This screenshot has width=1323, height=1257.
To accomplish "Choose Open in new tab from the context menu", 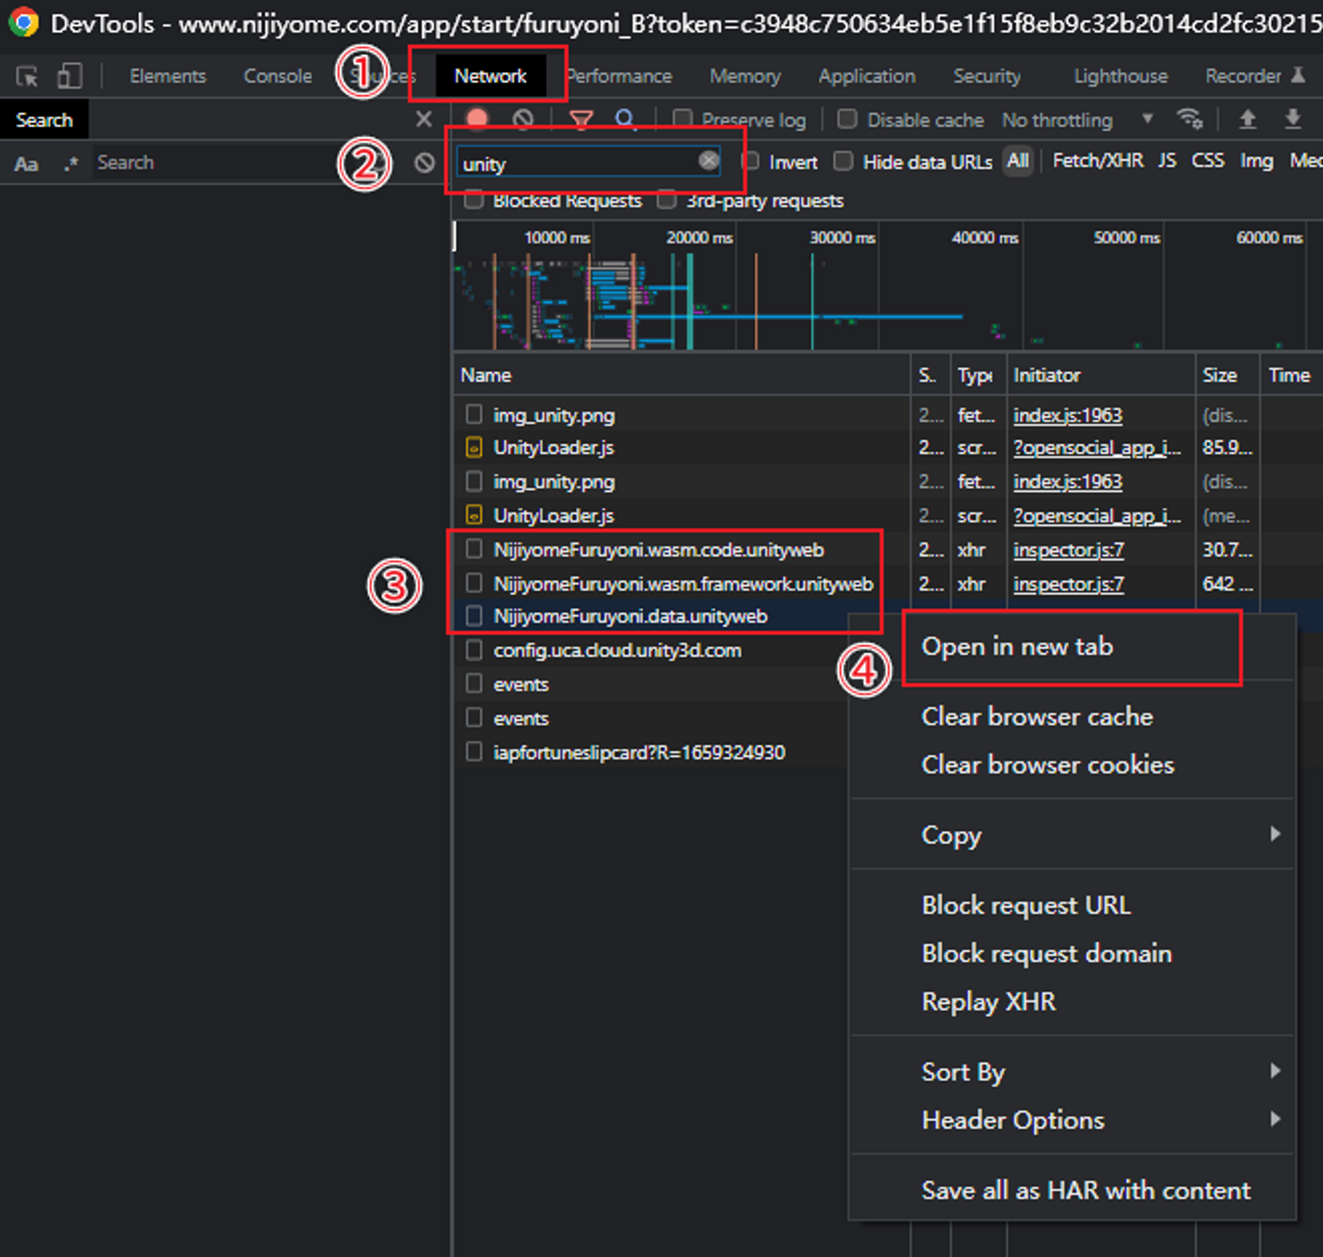I will (1017, 646).
